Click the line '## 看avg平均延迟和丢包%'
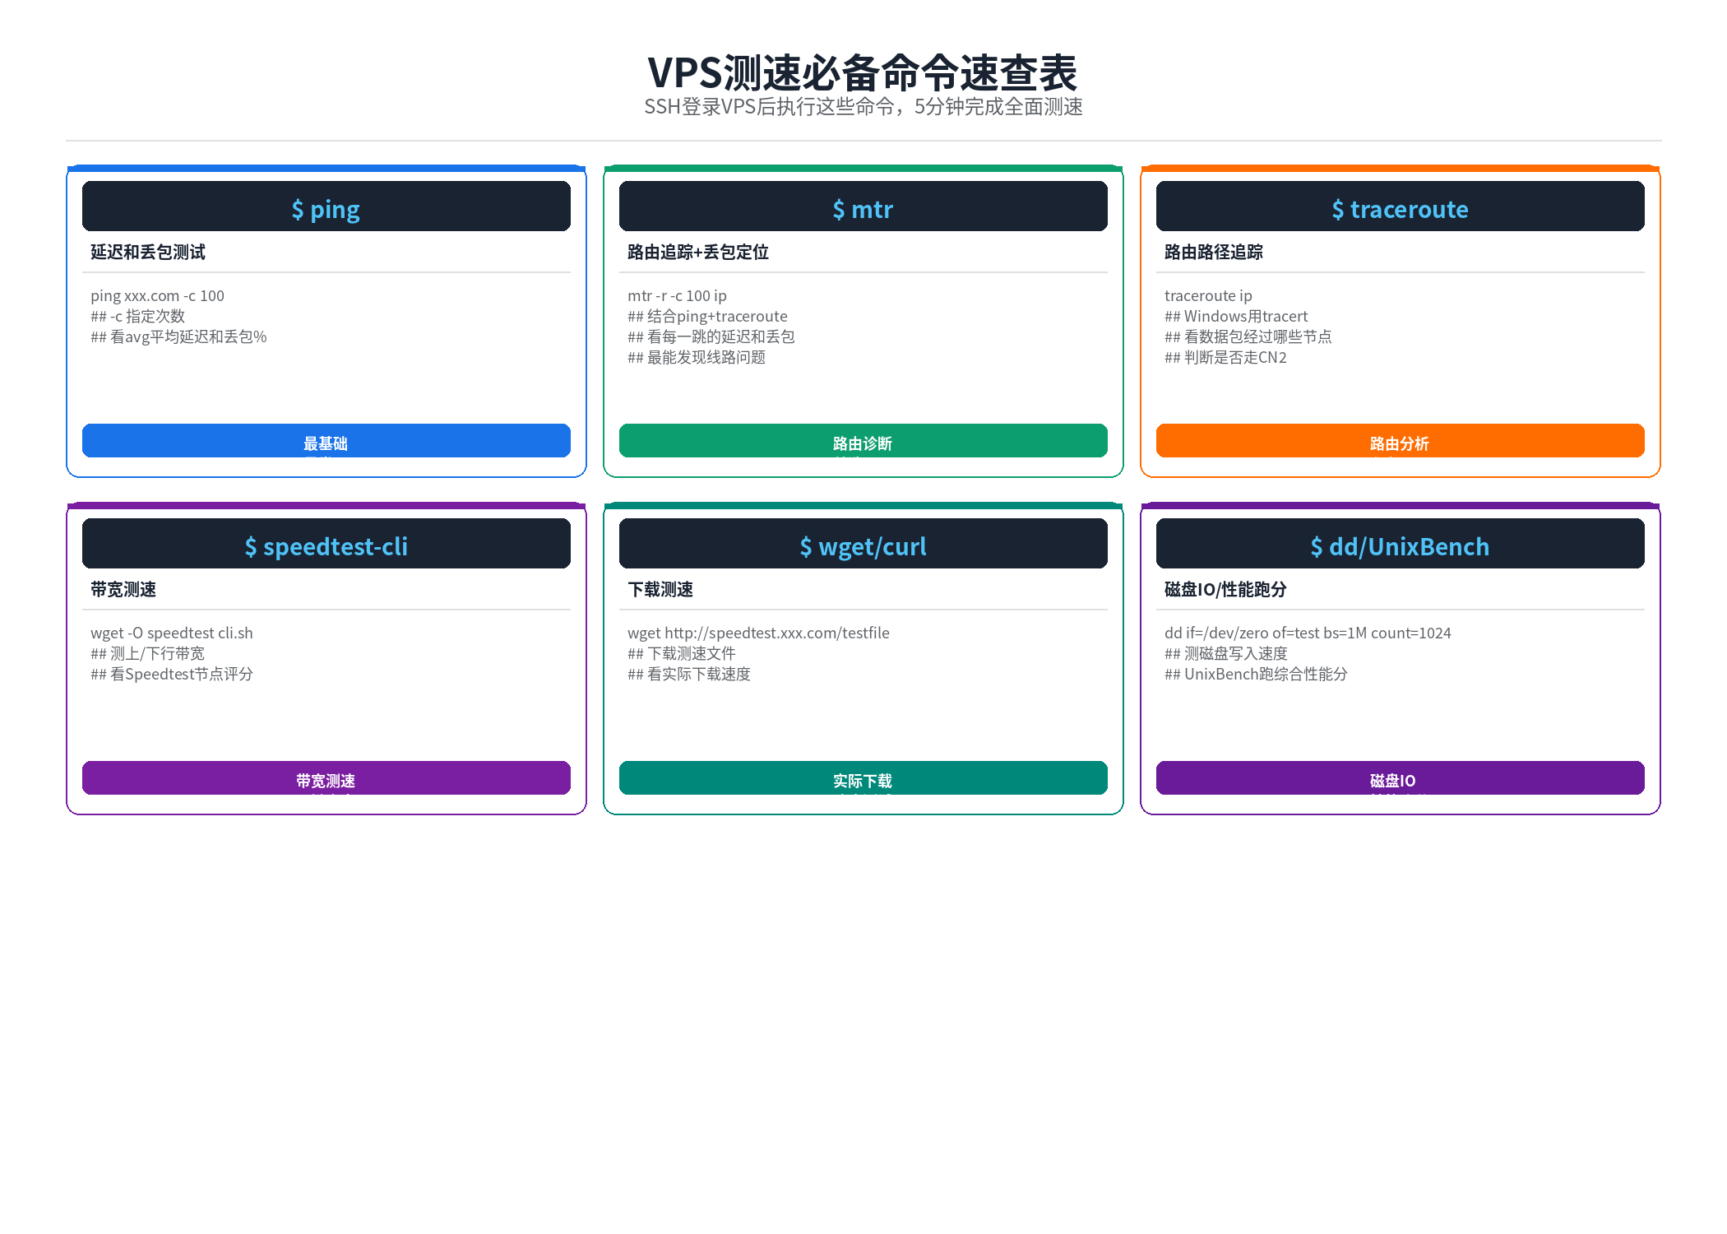Image resolution: width=1727 pixels, height=1234 pixels. point(178,337)
